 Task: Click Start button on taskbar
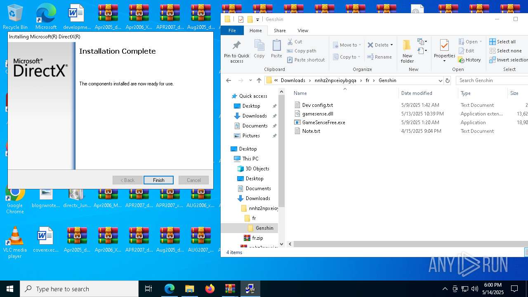[x=10, y=289]
